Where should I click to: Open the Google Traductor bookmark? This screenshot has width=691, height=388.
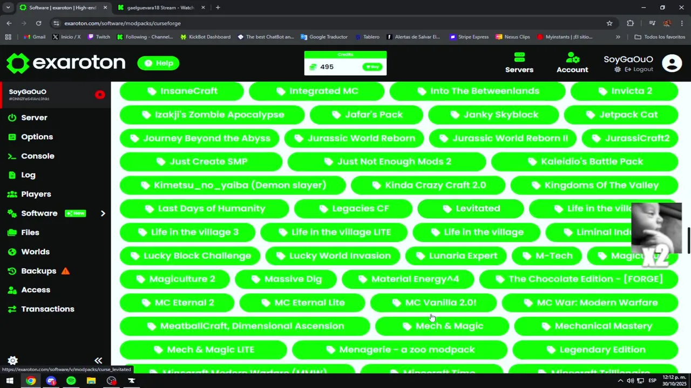pyautogui.click(x=324, y=37)
